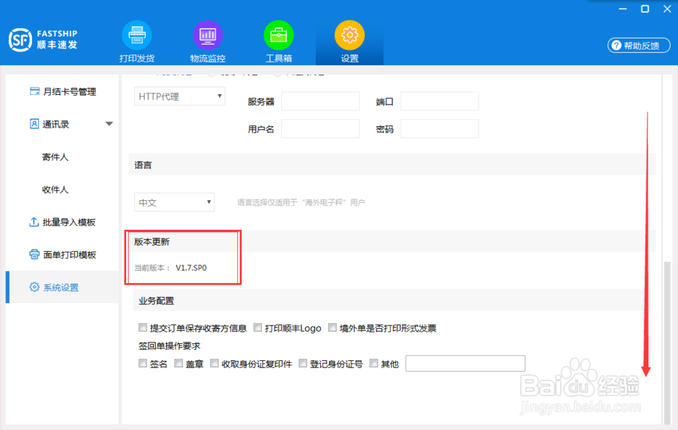Switch to the 寄件人 entry in sidebar
This screenshot has width=678, height=430.
tap(56, 157)
